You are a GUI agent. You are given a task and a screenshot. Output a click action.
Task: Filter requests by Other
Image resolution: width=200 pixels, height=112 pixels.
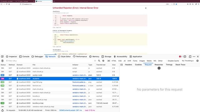(x=160, y=61)
